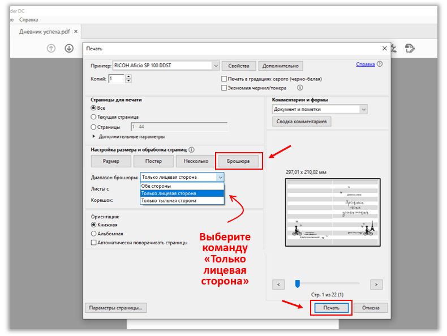Expand Дополнительные параметры disclosure triangle
This screenshot has width=447, height=336.
click(x=93, y=136)
